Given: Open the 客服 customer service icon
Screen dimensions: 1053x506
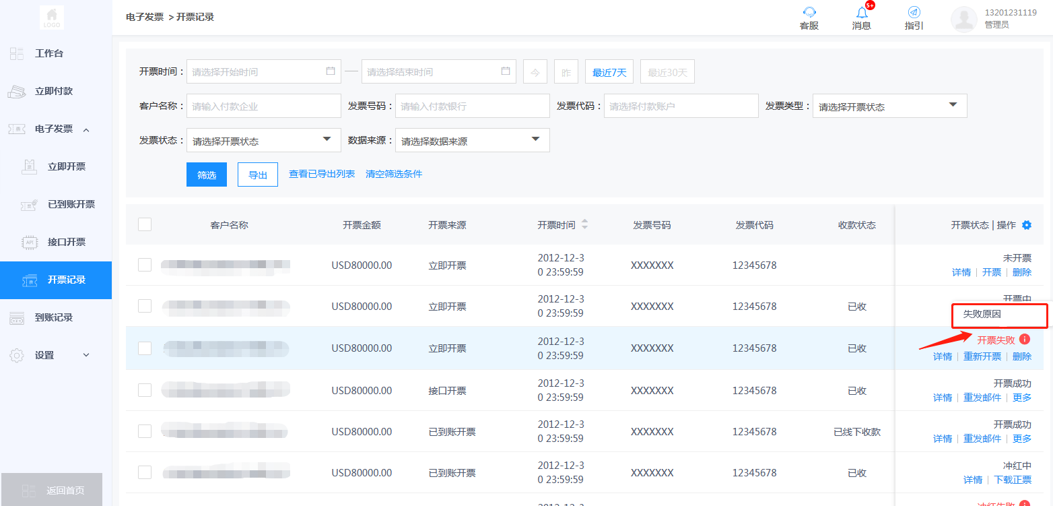Looking at the screenshot, I should point(809,12).
